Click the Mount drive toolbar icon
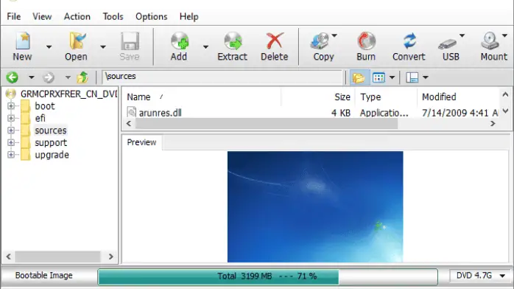 point(490,41)
